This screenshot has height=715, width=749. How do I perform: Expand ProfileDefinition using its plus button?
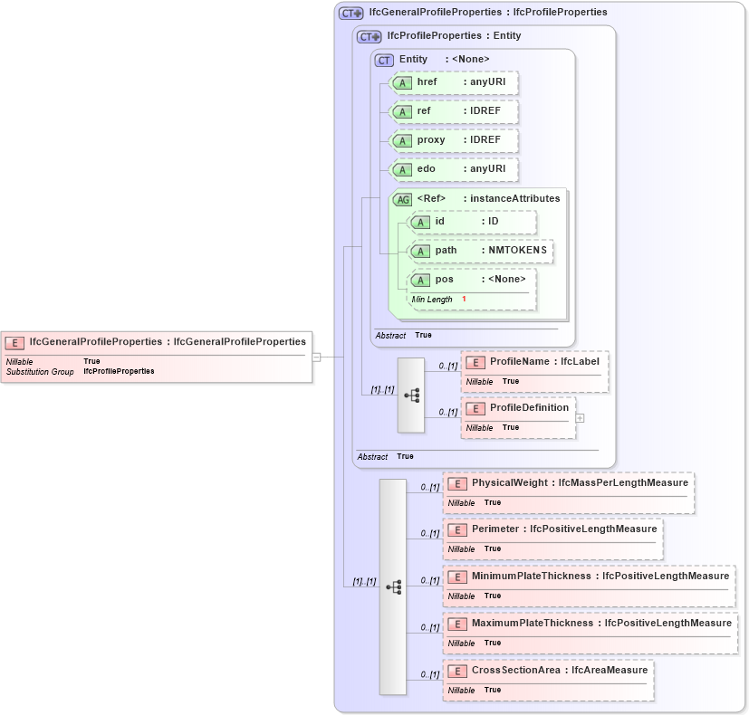pyautogui.click(x=581, y=417)
